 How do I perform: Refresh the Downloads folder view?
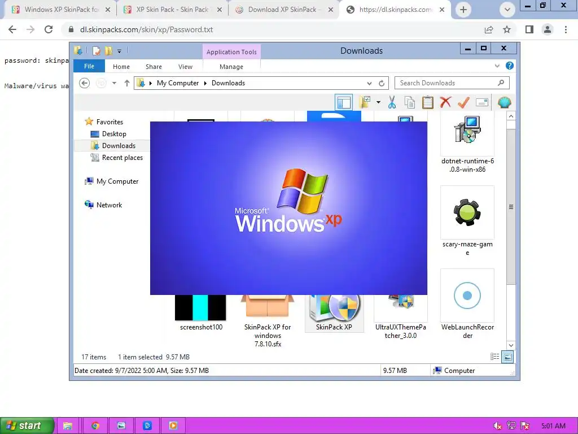click(x=382, y=83)
